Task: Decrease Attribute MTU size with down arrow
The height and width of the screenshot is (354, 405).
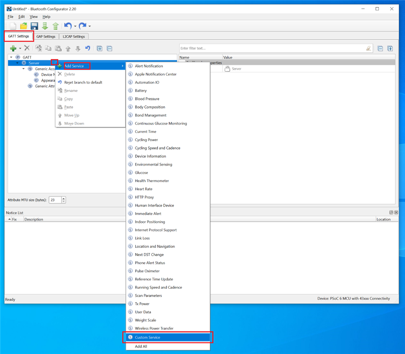Action: 64,201
